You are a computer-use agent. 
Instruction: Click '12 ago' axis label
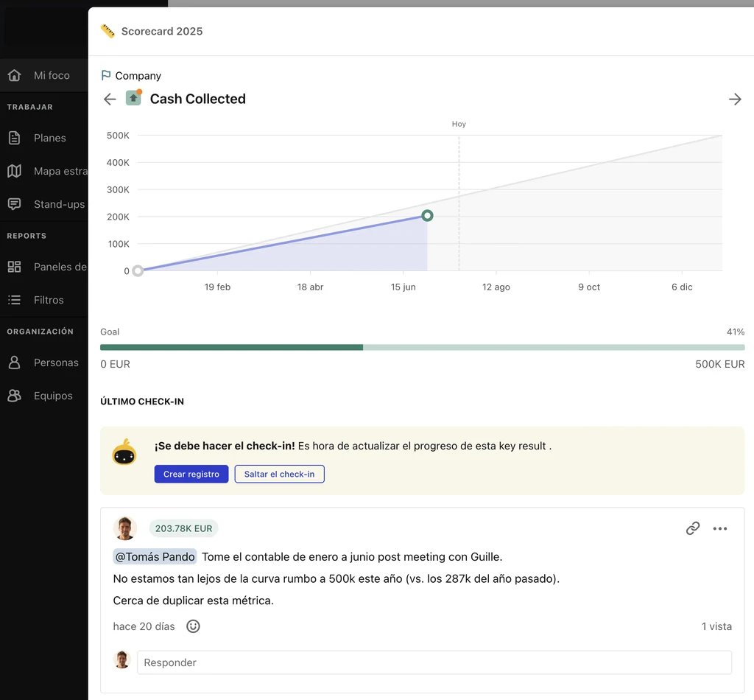click(496, 287)
